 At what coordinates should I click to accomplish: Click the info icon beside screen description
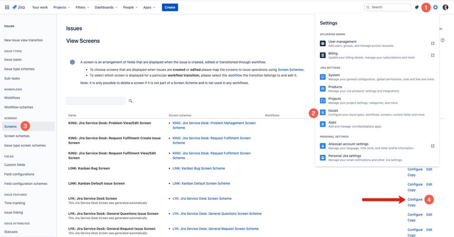click(x=72, y=62)
